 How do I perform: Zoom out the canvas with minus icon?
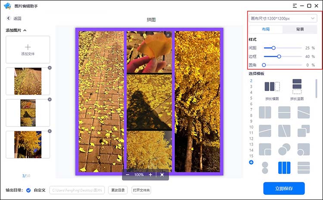click(x=127, y=175)
